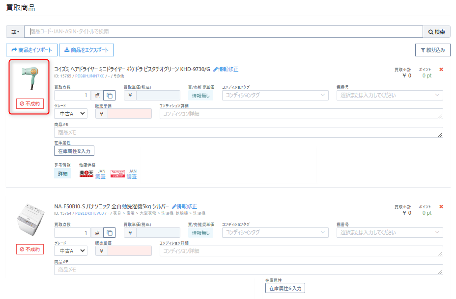Click 情報無し badge for washing machine
The width and height of the screenshot is (456, 299).
point(200,233)
